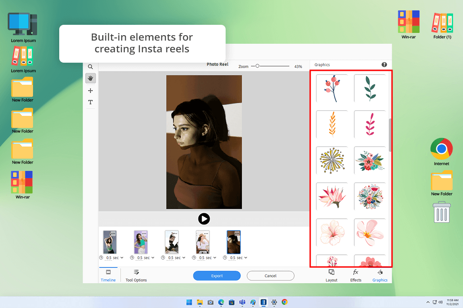Image resolution: width=463 pixels, height=308 pixels.
Task: Open the Effects panel
Action: click(x=356, y=276)
